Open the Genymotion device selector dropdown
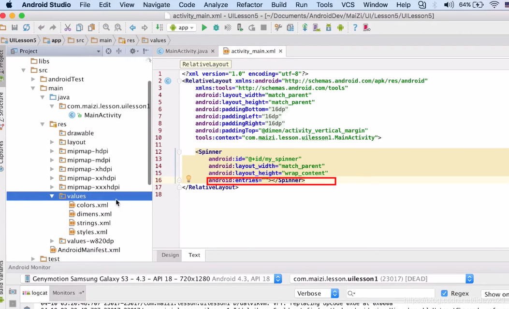Screen dimensions: 509x309 (151, 279)
